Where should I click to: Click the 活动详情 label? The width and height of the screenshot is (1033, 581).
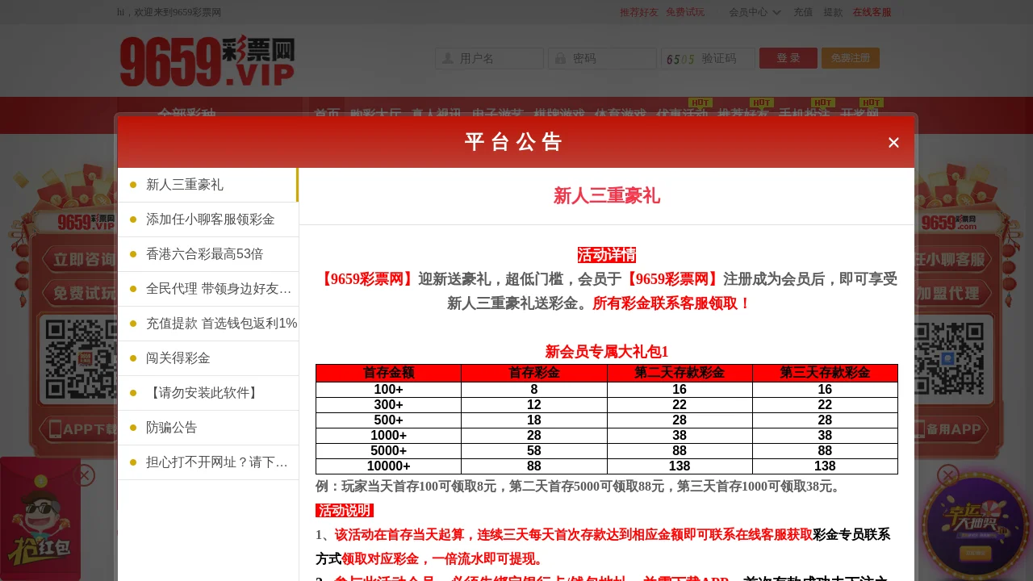click(x=607, y=255)
